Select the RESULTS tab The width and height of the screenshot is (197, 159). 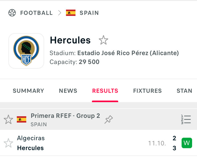105,91
